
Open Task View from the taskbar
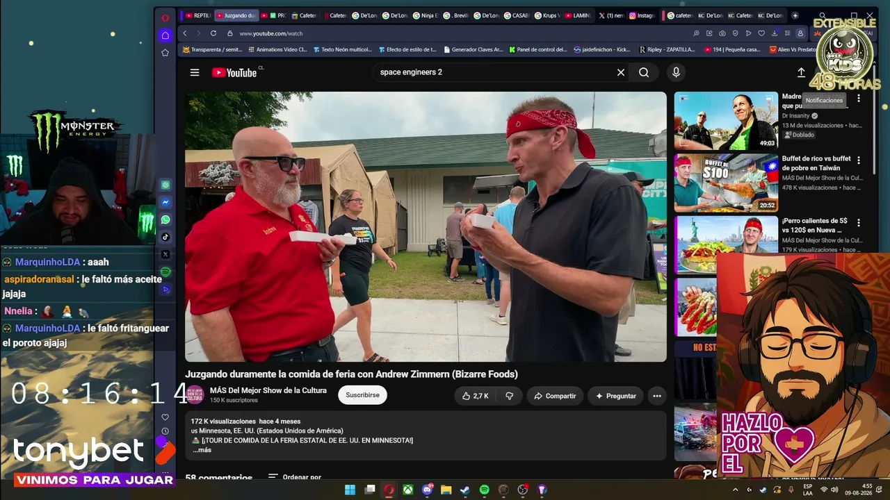[x=370, y=490]
